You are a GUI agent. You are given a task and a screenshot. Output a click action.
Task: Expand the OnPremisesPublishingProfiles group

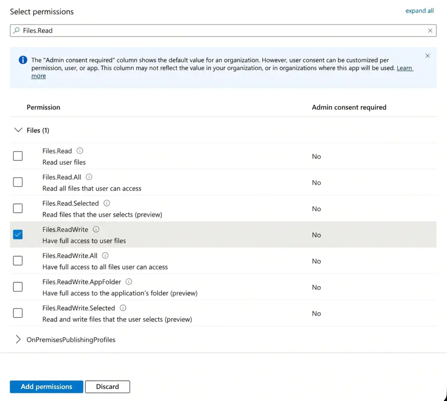point(18,339)
